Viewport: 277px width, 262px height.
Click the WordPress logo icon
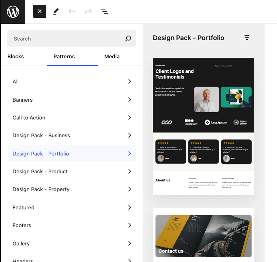[13, 12]
